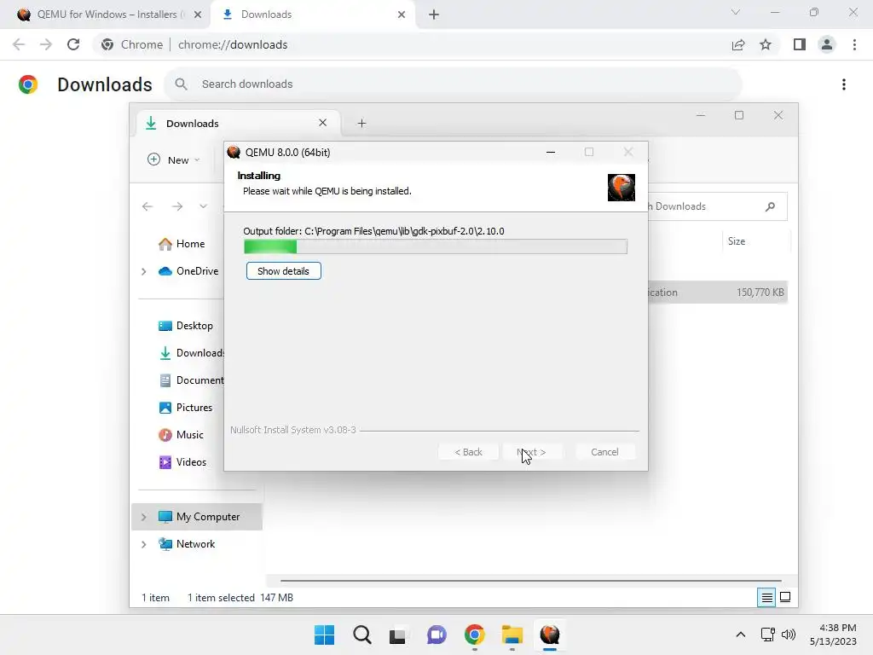The width and height of the screenshot is (873, 655).
Task: Toggle Chrome side panel
Action: point(800,44)
